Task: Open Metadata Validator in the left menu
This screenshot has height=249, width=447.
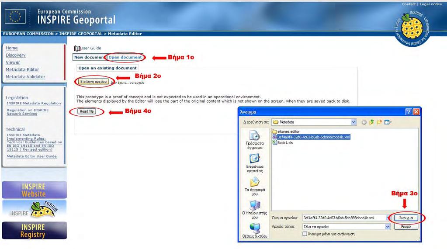Action: point(25,76)
